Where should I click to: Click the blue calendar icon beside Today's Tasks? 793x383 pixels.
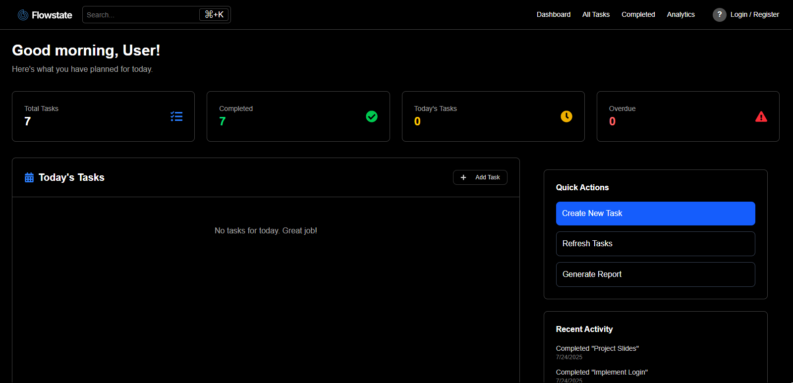pos(29,177)
